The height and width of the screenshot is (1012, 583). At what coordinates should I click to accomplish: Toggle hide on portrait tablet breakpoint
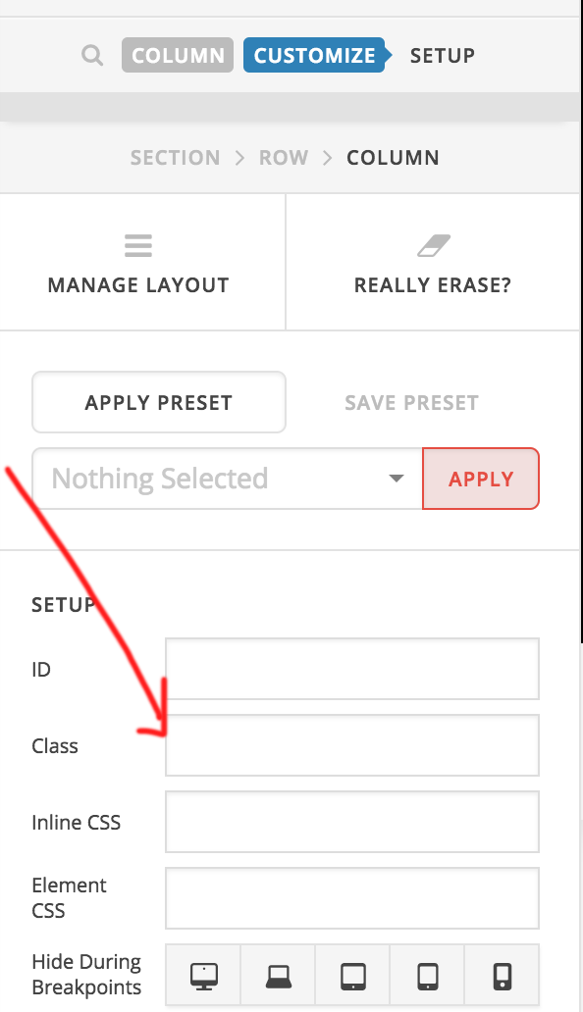(x=427, y=976)
